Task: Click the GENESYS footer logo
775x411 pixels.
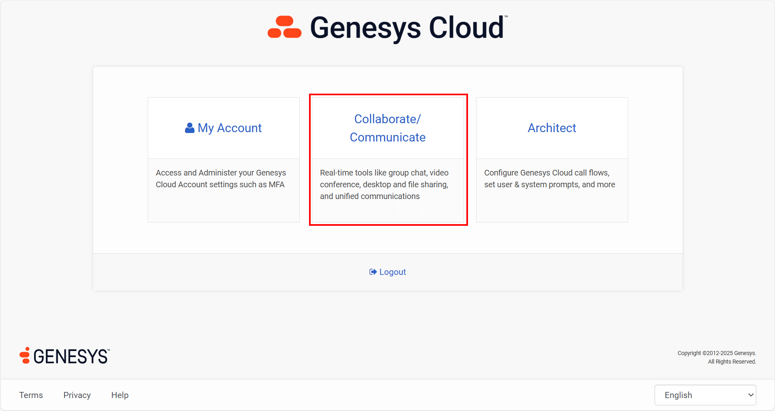Action: 65,356
